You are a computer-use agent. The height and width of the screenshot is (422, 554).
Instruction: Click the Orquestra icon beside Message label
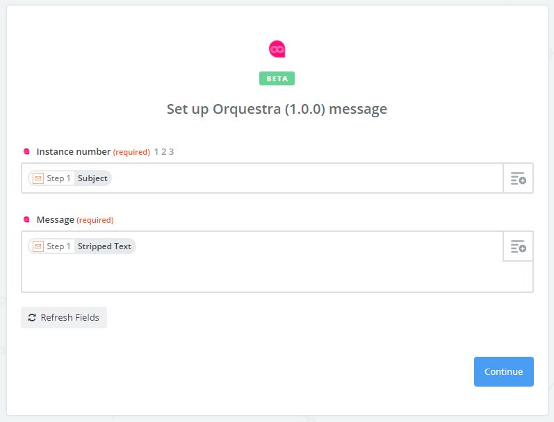coord(26,220)
